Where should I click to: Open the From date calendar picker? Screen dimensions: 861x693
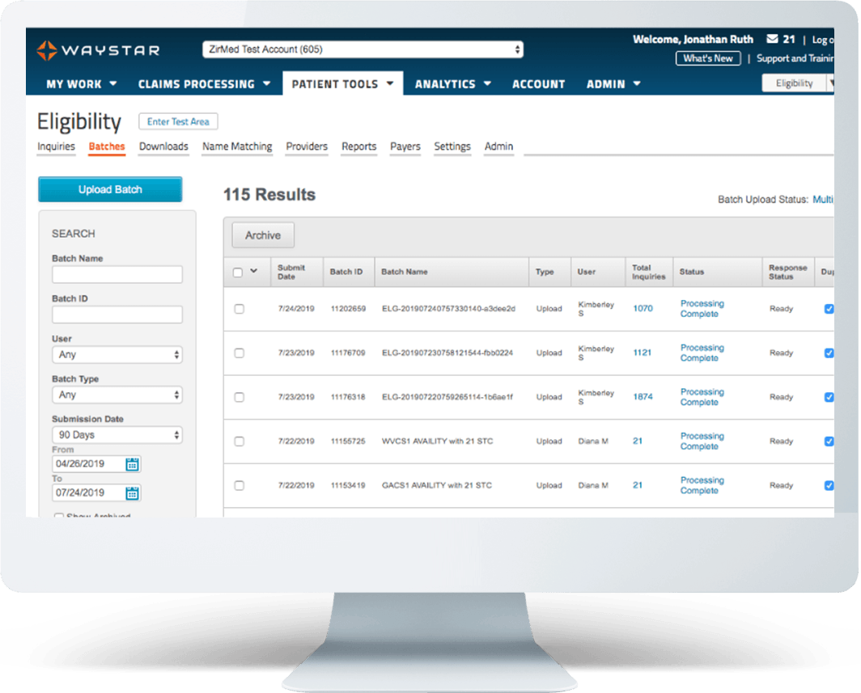pos(133,464)
